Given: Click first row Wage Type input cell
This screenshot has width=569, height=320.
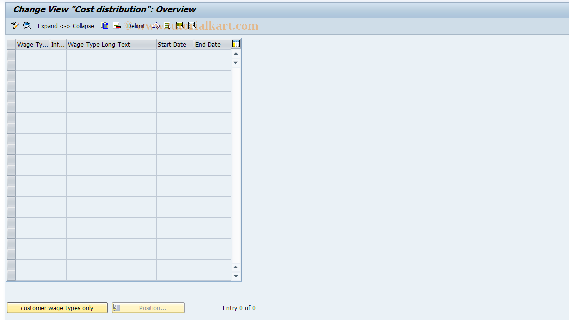Looking at the screenshot, I should tap(33, 55).
